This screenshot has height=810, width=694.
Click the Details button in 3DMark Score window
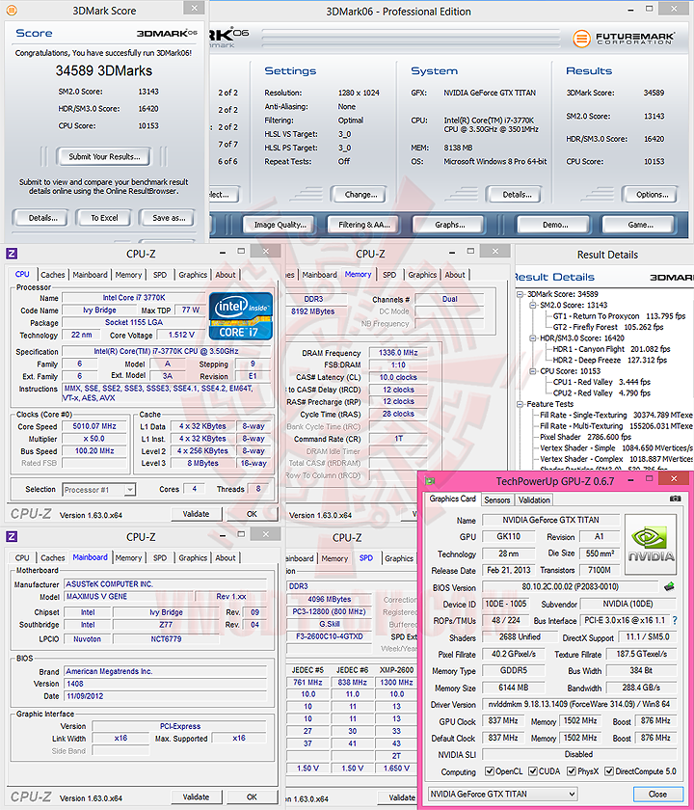point(42,218)
